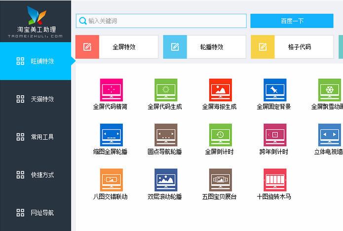343x231 pixels.
Task: Click grid icon beside 网址导航
Action: tap(20, 213)
